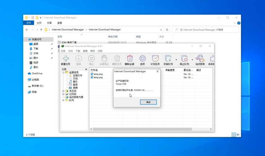Image resolution: width=265 pixels, height=156 pixels.
Task: Open Explorer 文件 ribbon tab
Action: 29,23
